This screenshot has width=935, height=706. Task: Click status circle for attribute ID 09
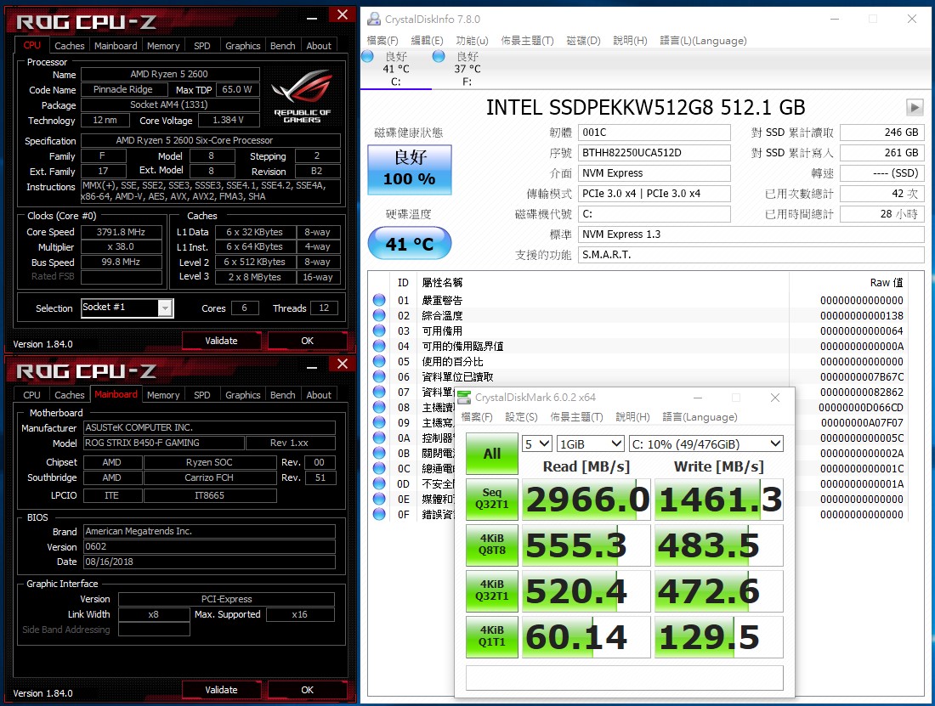(379, 421)
